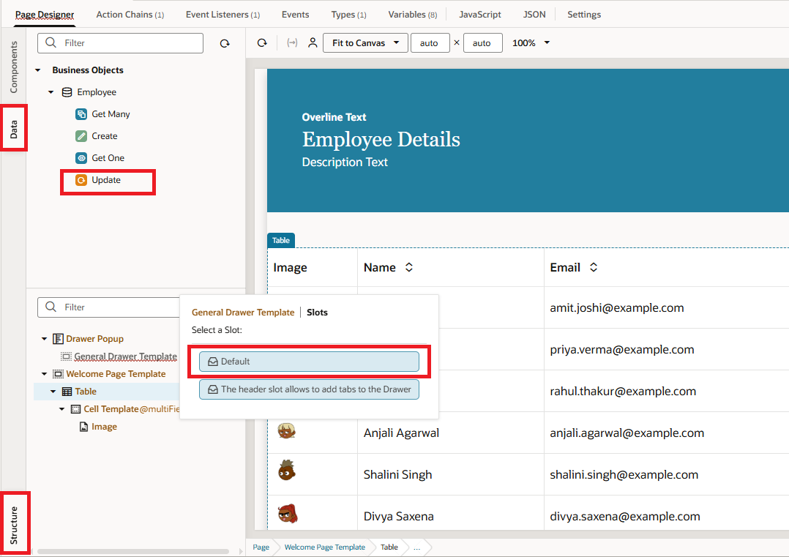Choose the Default slot button

309,362
